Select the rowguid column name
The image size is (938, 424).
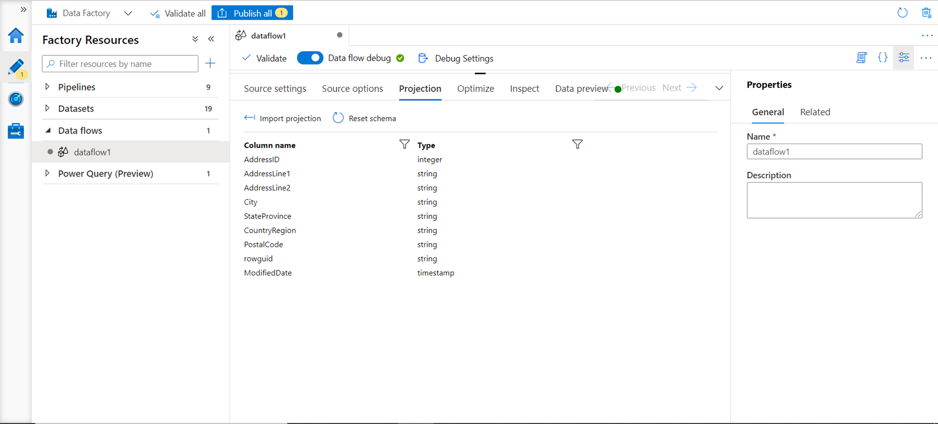[x=258, y=259]
